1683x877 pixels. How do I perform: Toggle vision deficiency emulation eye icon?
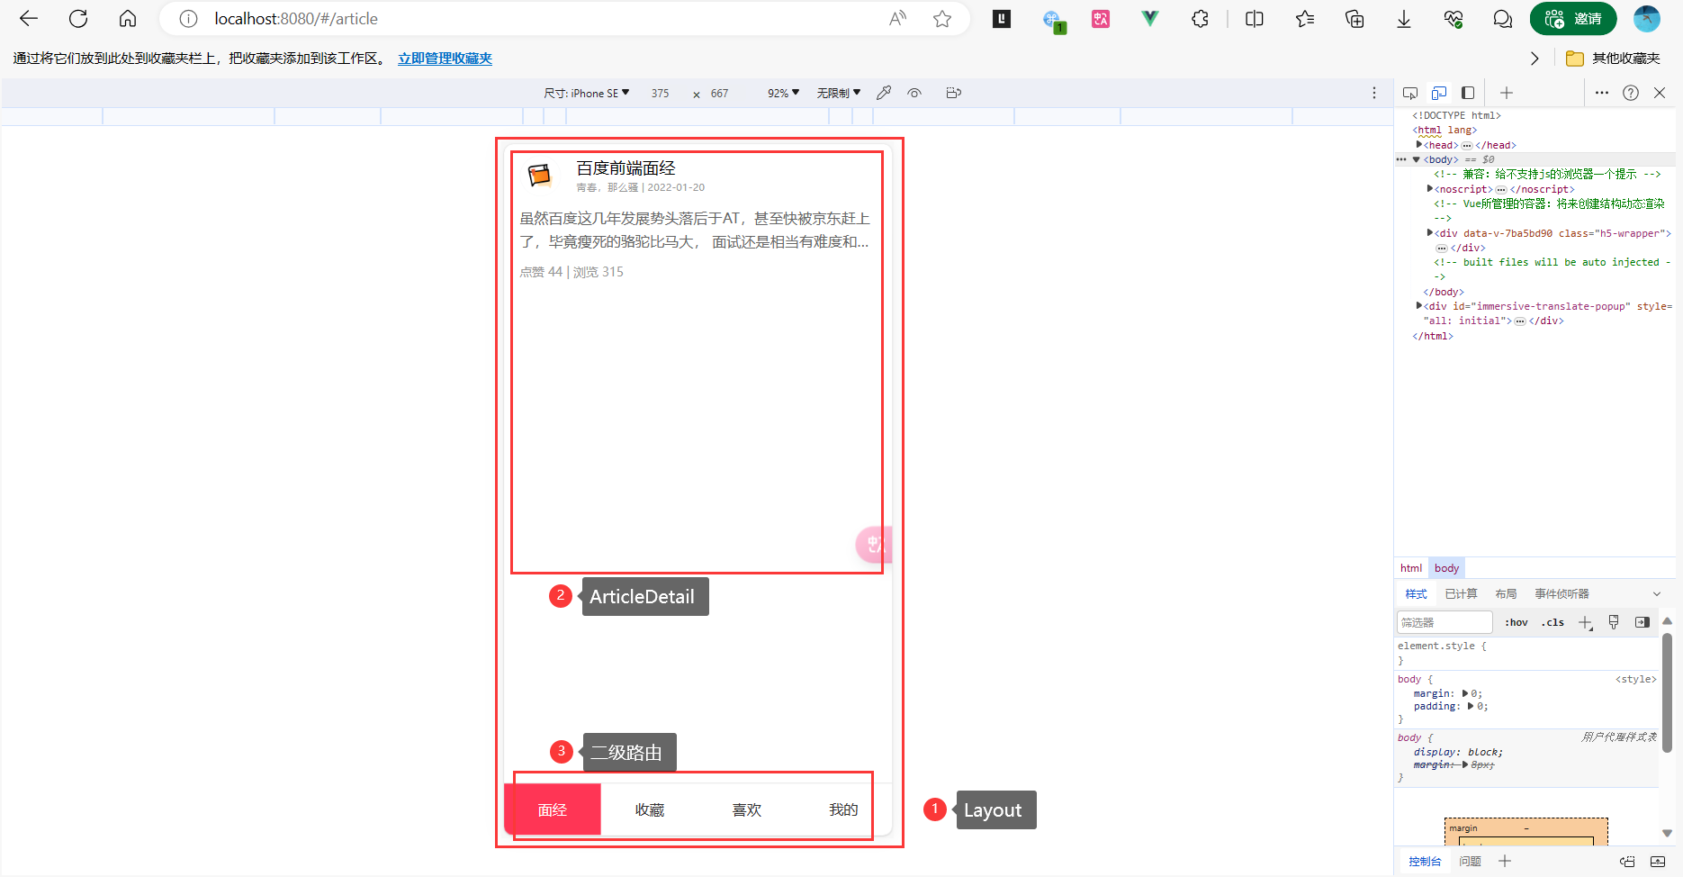click(914, 93)
